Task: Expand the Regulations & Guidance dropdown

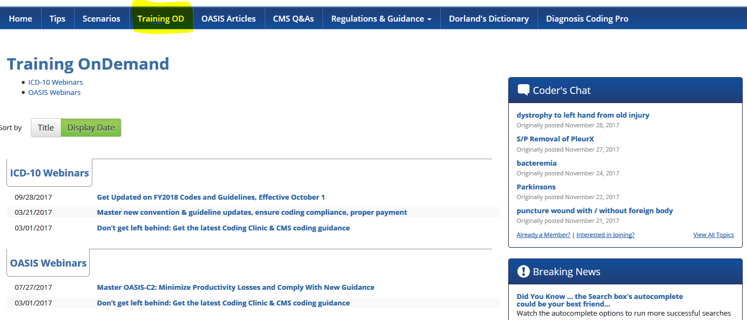Action: click(381, 18)
